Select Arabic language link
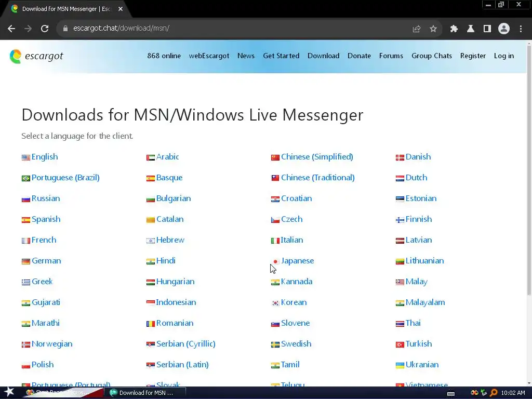This screenshot has width=532, height=399. (x=168, y=157)
